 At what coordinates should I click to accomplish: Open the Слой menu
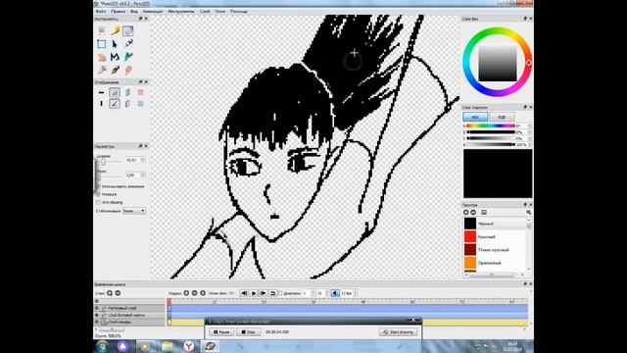click(205, 12)
